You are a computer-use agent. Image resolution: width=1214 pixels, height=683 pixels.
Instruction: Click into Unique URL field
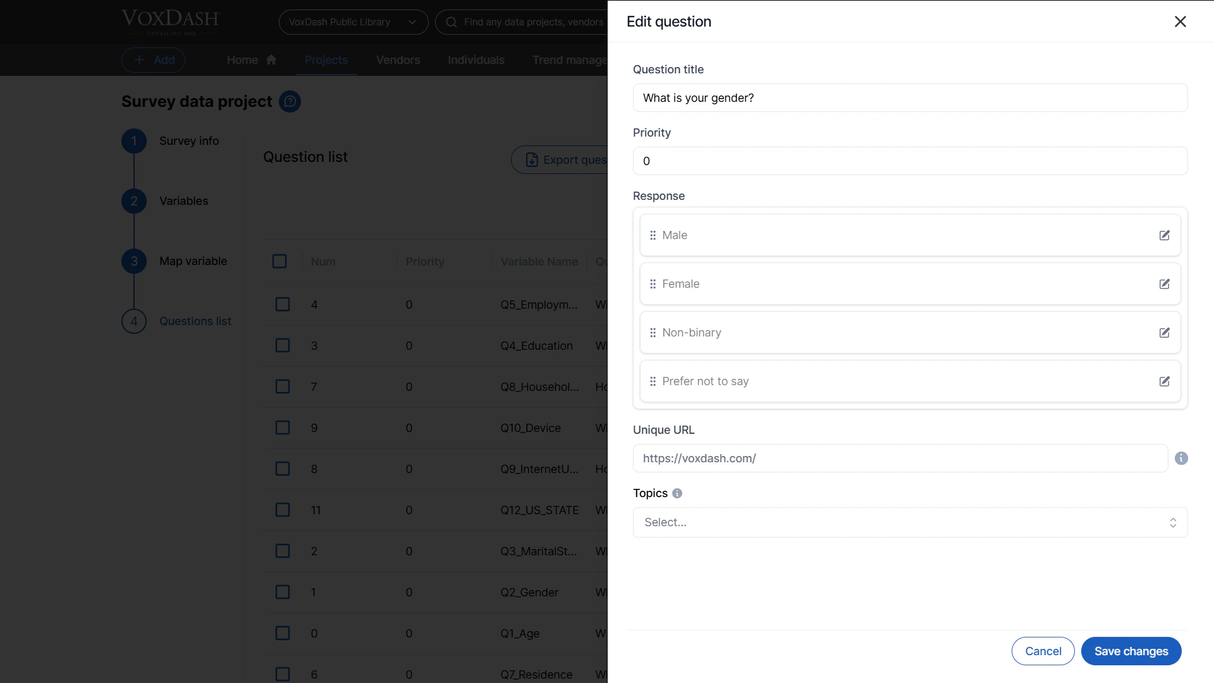pyautogui.click(x=900, y=458)
